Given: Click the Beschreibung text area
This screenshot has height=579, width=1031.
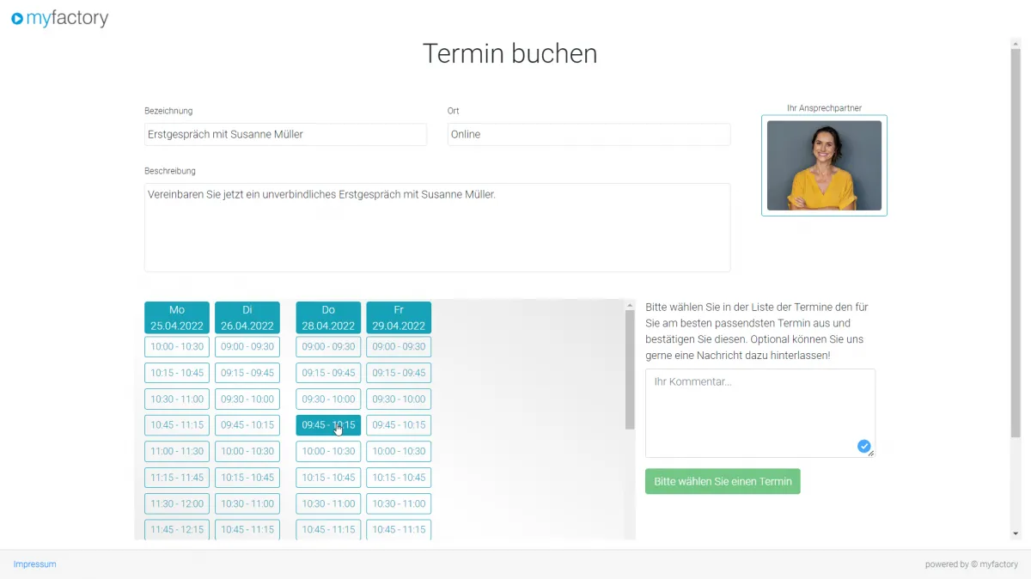Looking at the screenshot, I should [x=437, y=228].
